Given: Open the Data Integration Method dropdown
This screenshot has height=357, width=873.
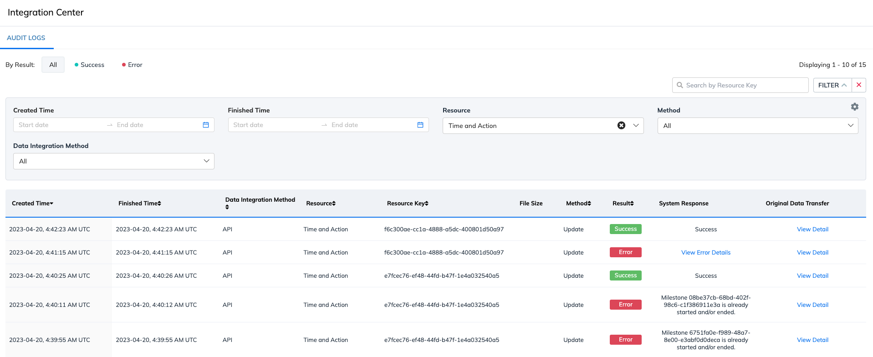Looking at the screenshot, I should point(114,161).
